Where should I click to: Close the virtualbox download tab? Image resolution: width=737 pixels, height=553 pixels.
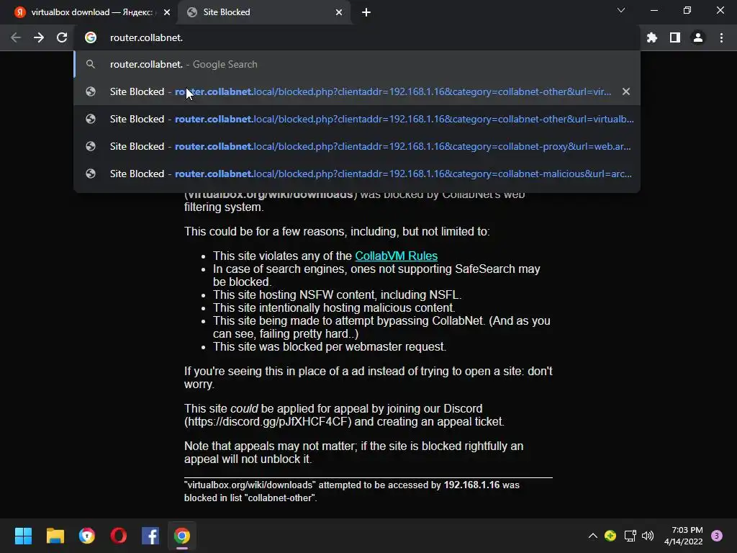click(x=167, y=12)
